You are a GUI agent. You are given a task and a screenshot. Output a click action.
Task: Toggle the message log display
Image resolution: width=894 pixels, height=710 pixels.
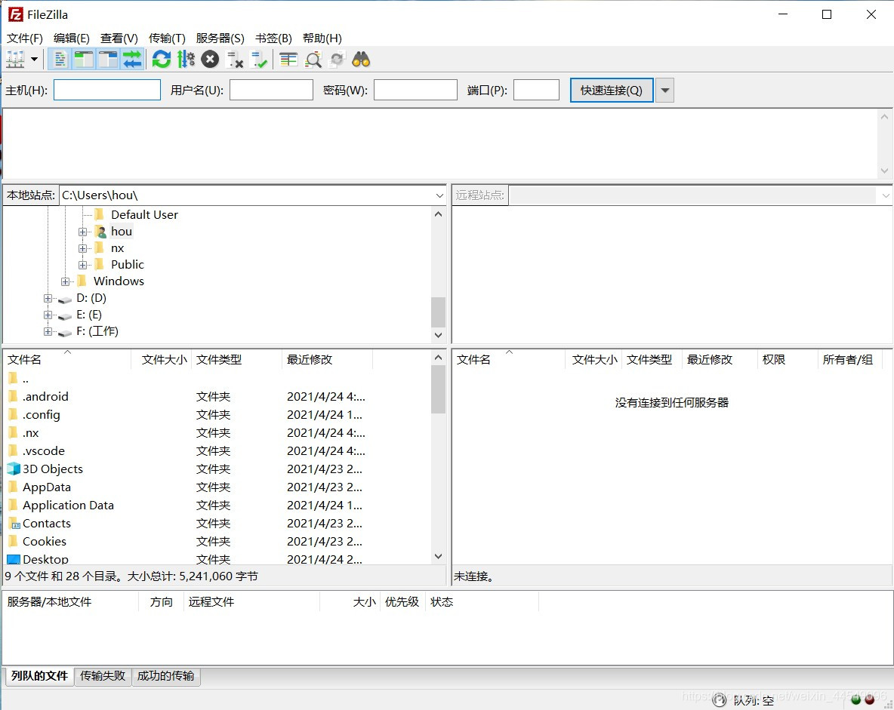(60, 60)
